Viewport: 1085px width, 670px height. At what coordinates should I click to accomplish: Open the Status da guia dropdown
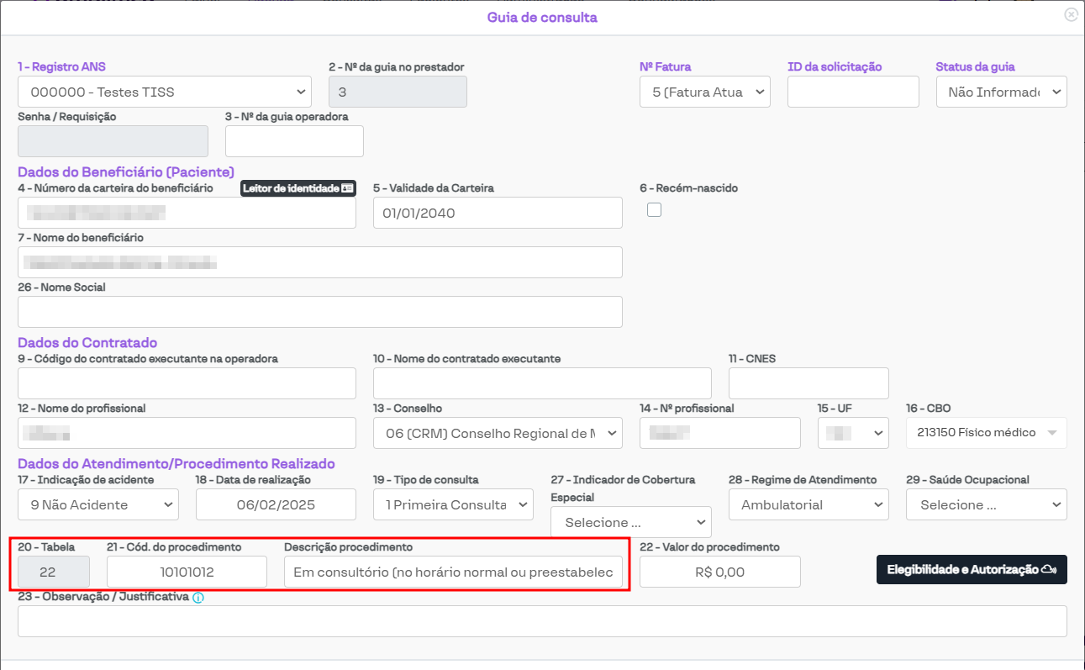[x=1001, y=92]
